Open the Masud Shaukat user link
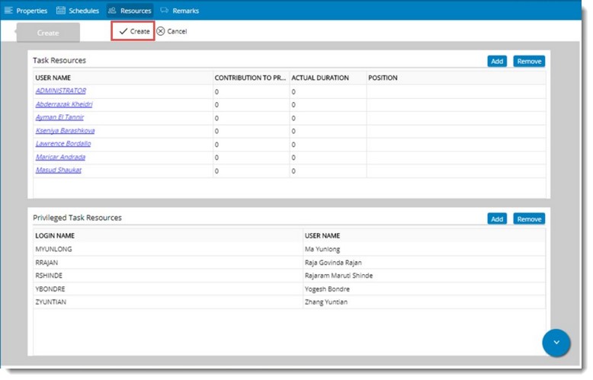593x380 pixels. (59, 170)
